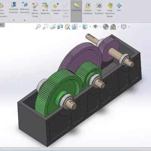151x151 pixels.
Task: Select Explode Line Sketch tool
Action: click(66, 10)
